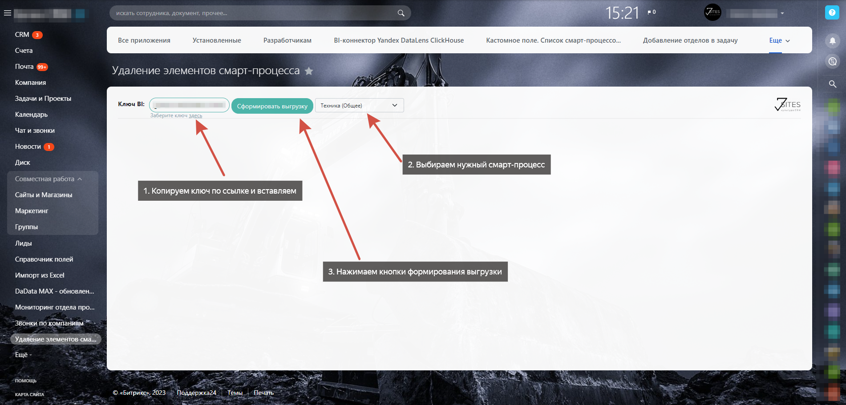Viewport: 846px width, 405px height.
Task: Open chat messages icon in right panel
Action: [x=832, y=61]
